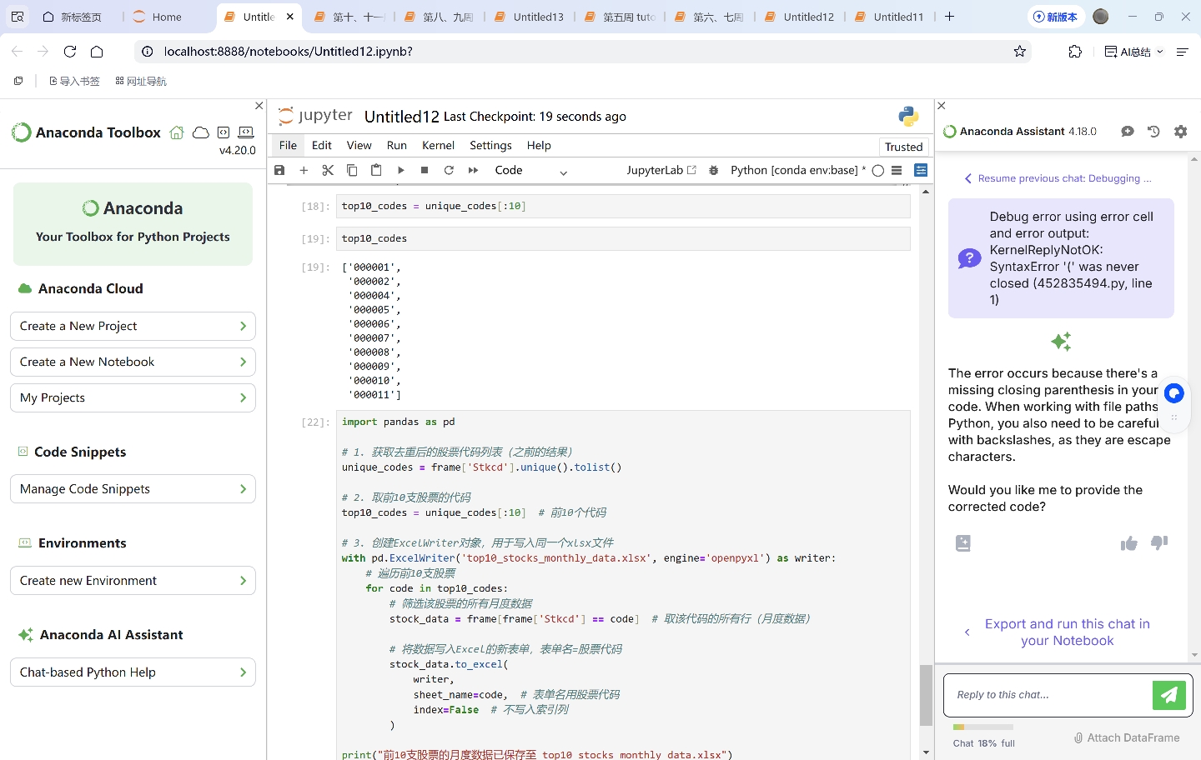Open the debugger via the bug icon

tap(713, 170)
